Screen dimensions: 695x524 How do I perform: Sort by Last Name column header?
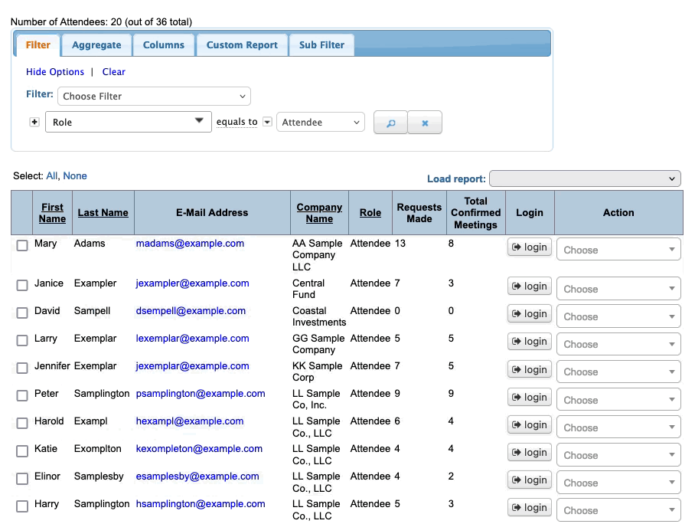[x=103, y=213]
